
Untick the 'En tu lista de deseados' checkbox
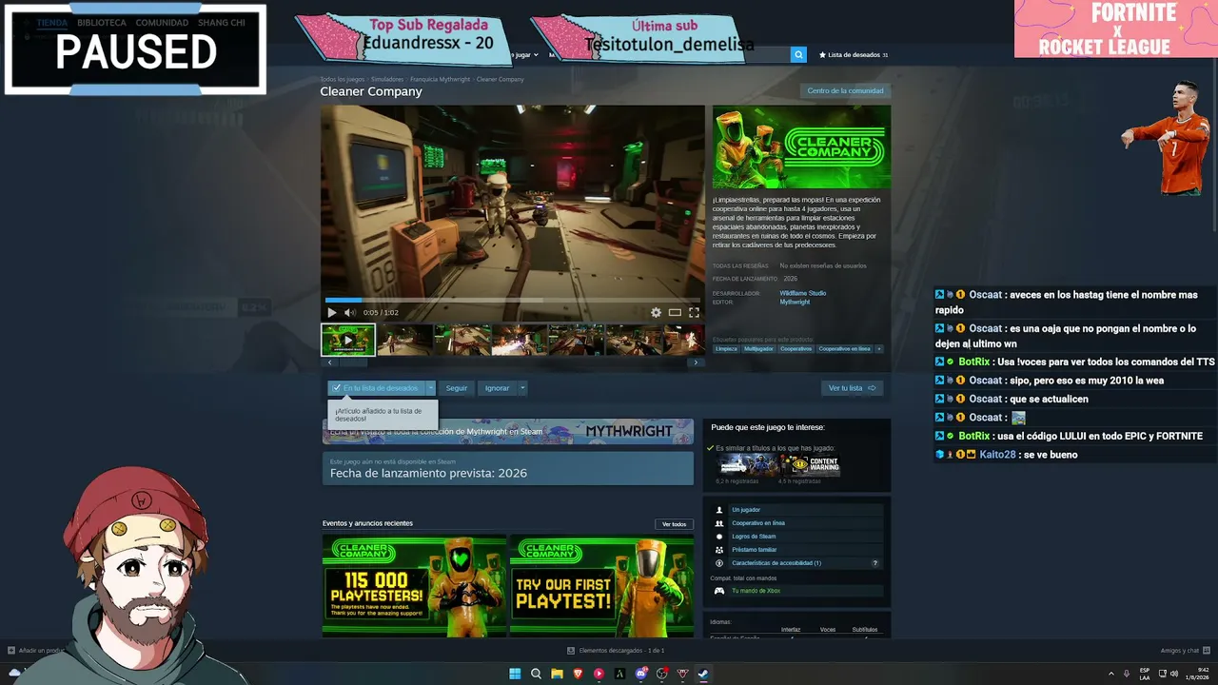coord(337,388)
